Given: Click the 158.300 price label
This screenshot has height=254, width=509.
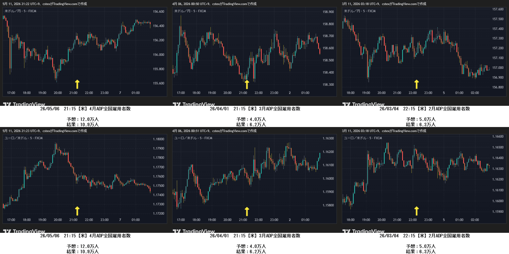Looking at the screenshot, I should 329,85.
